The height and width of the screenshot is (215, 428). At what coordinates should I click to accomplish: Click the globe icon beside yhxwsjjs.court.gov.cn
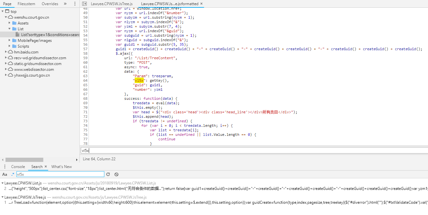pyautogui.click(x=11, y=75)
